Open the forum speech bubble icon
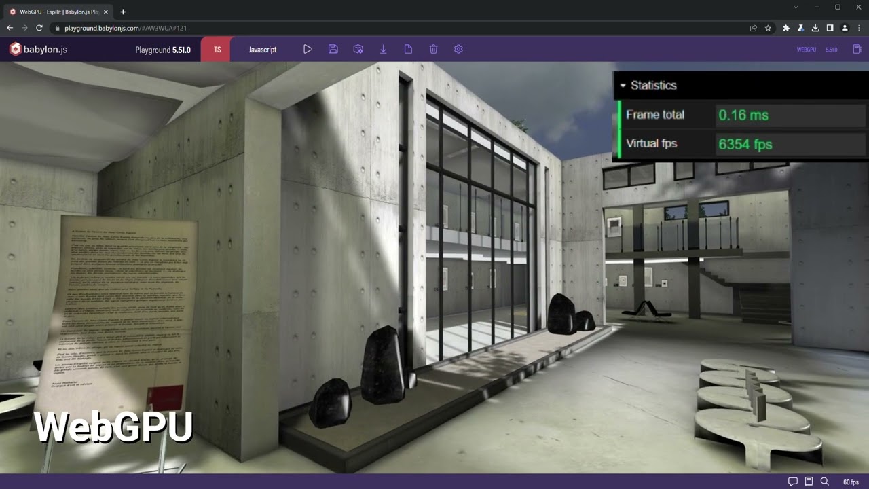This screenshot has width=869, height=489. pos(792,482)
